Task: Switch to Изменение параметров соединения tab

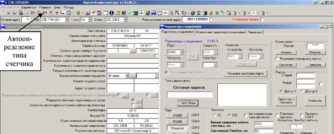Action: 221,32
